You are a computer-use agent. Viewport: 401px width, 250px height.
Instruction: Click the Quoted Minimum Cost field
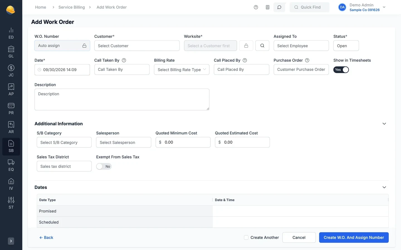point(183,142)
